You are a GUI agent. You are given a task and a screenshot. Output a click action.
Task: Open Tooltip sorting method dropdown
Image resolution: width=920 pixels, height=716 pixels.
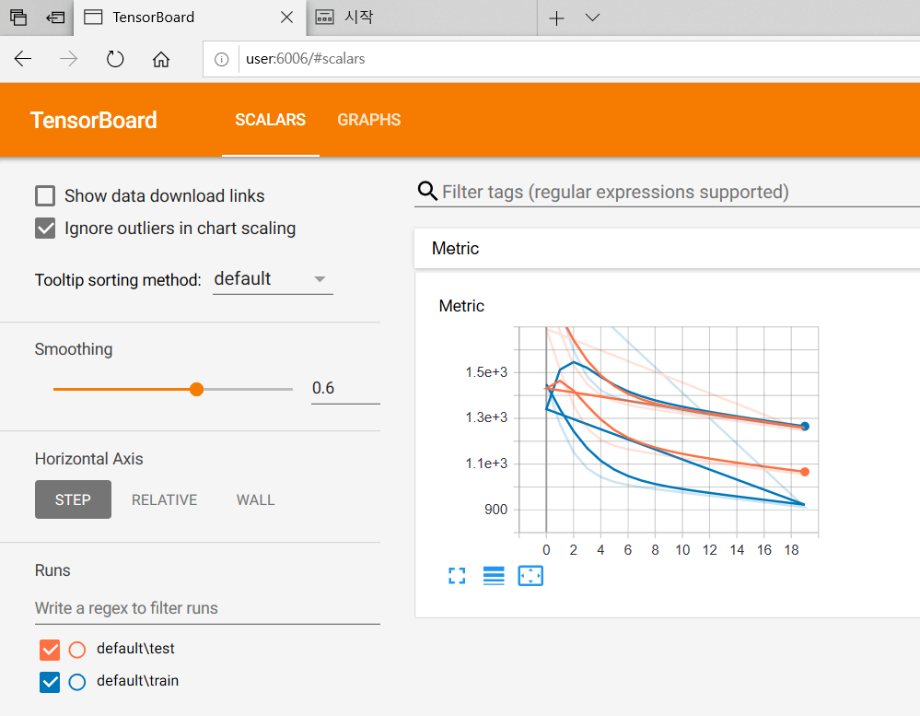[273, 279]
